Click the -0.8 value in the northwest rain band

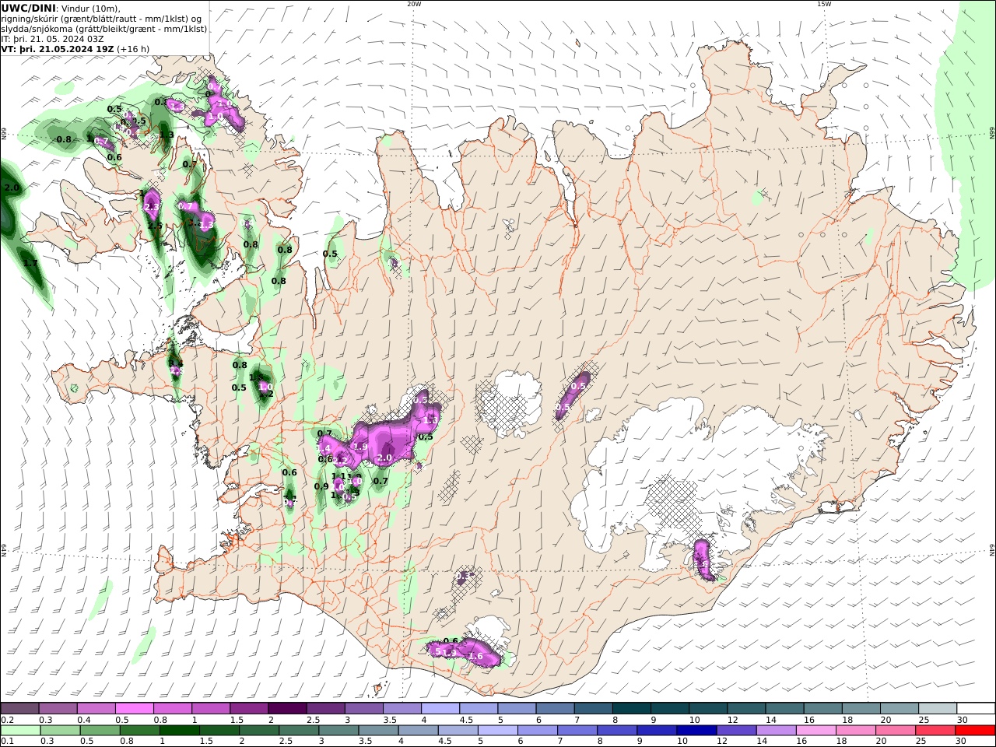pyautogui.click(x=62, y=140)
